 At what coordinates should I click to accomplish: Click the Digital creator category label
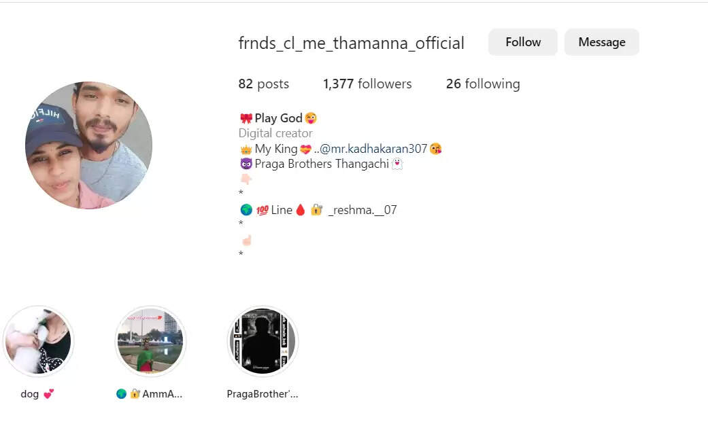pyautogui.click(x=275, y=134)
